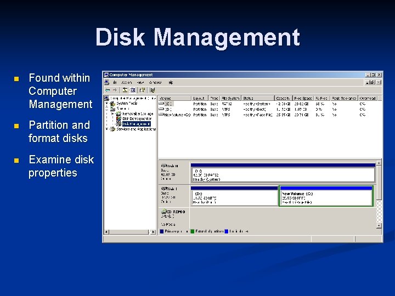
Task: Open the Window menu
Action: 155,82
